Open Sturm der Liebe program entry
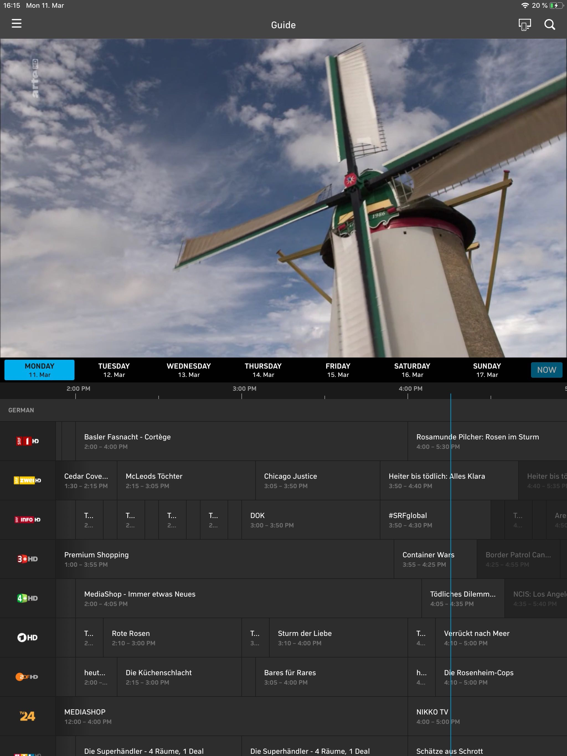Image resolution: width=567 pixels, height=756 pixels. 339,637
